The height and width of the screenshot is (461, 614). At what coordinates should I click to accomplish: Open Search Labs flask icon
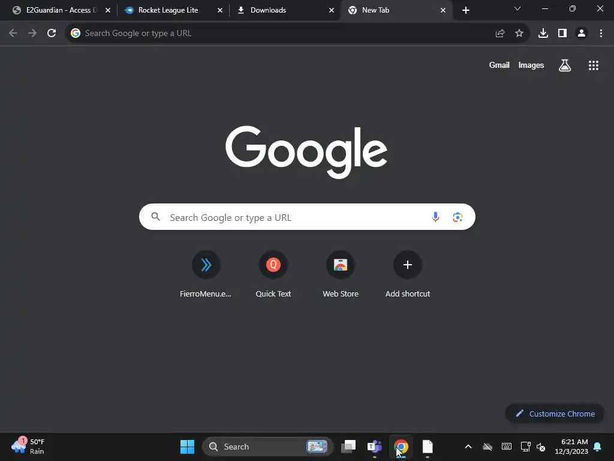point(565,65)
